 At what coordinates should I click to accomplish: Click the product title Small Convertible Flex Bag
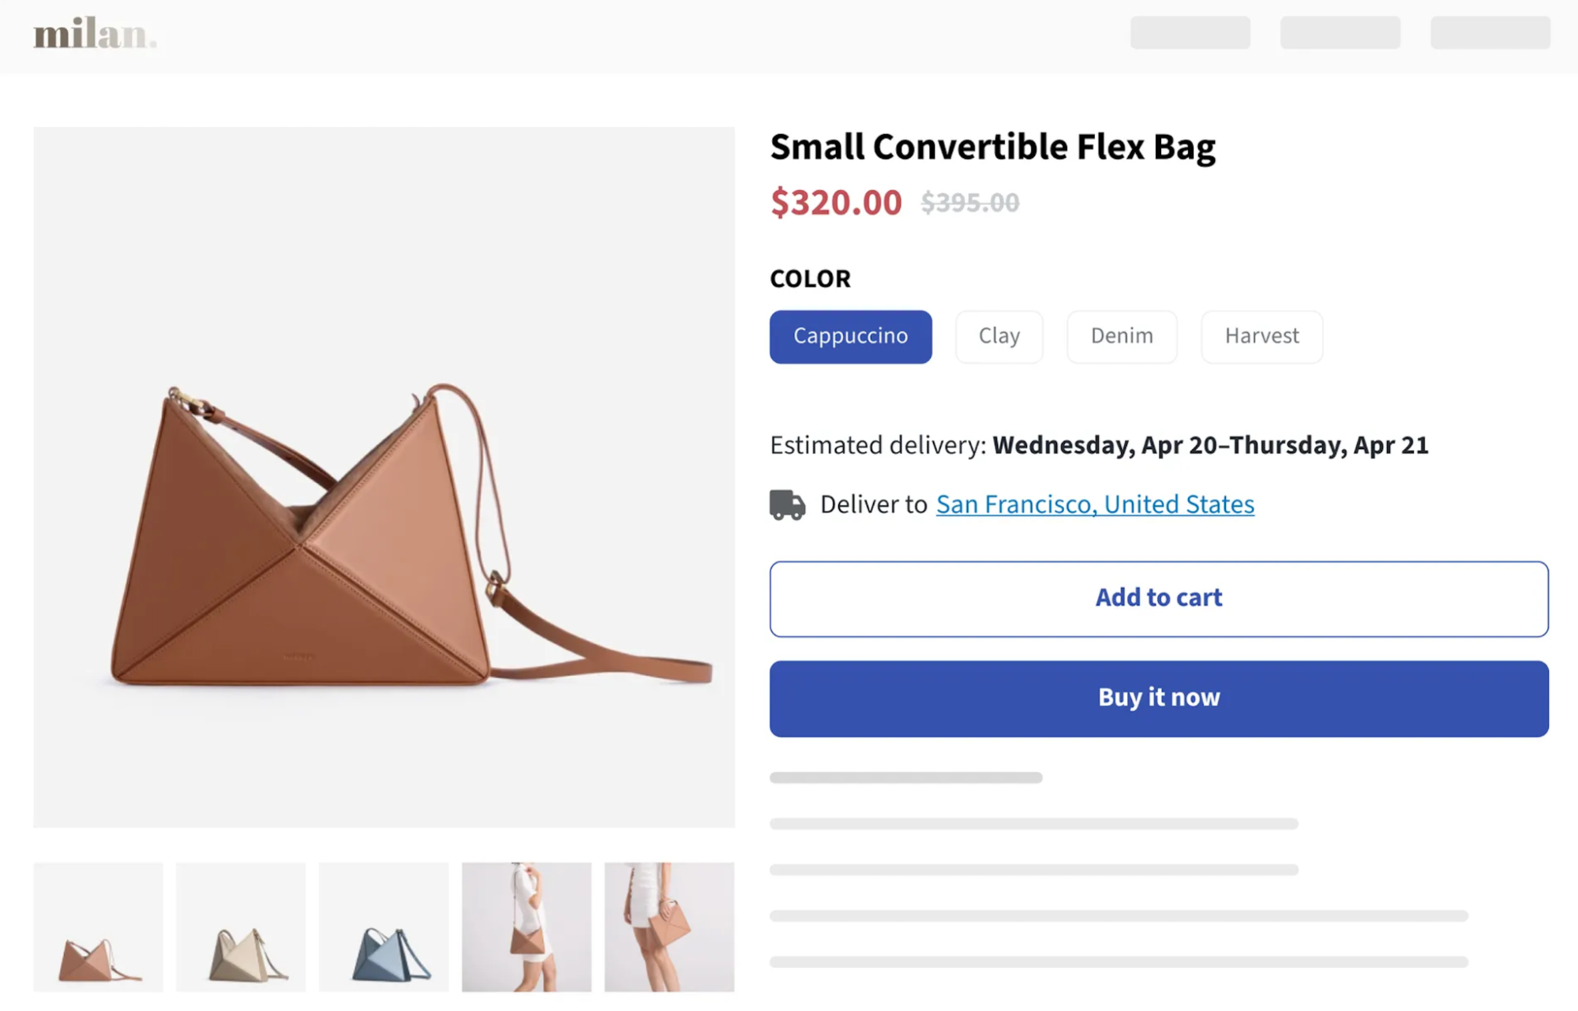993,146
